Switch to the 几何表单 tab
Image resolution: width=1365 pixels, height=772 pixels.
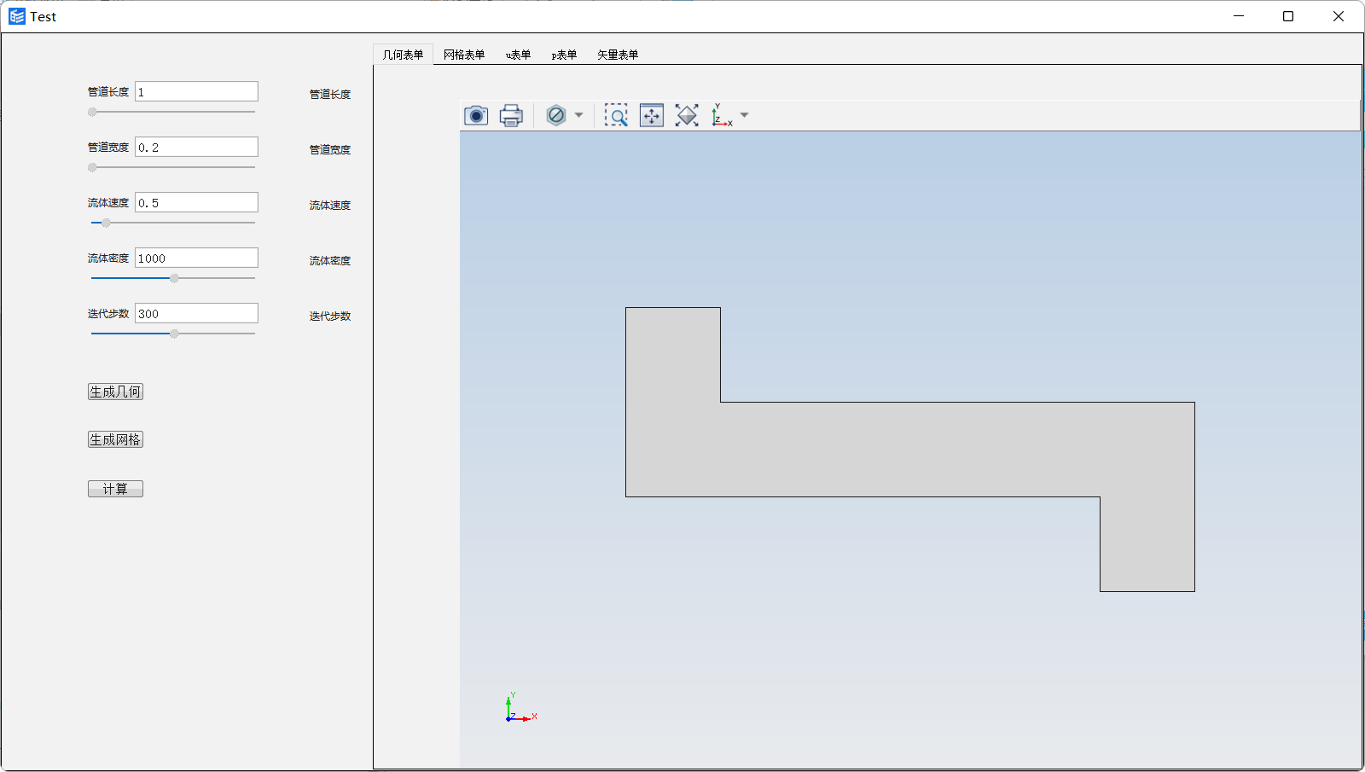click(403, 55)
